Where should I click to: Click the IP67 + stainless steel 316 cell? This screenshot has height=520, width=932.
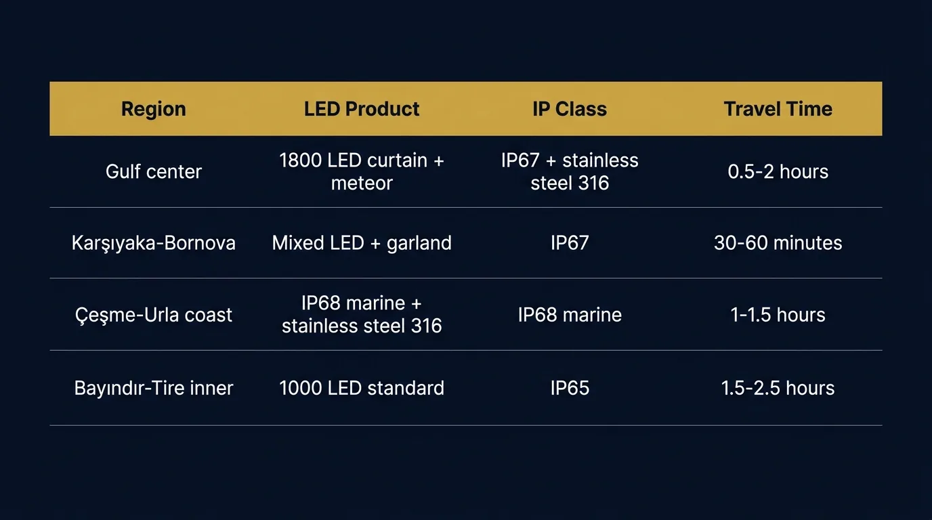point(570,171)
